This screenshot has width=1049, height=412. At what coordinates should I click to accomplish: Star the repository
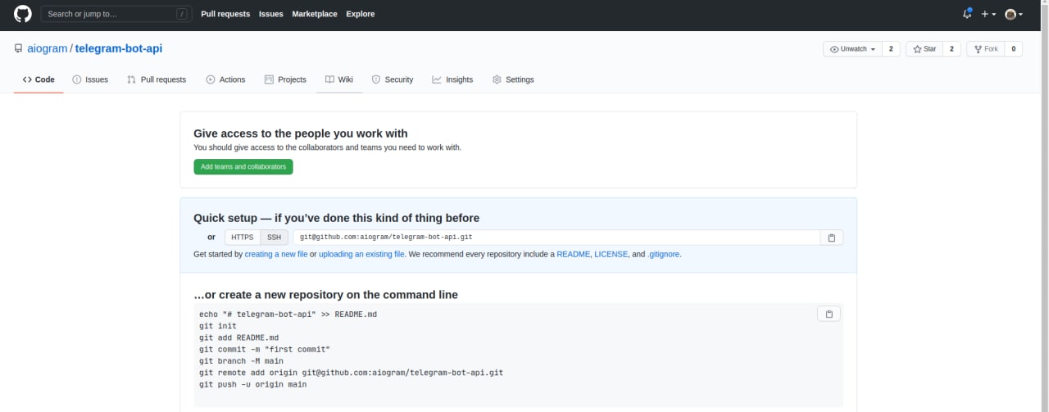[924, 49]
